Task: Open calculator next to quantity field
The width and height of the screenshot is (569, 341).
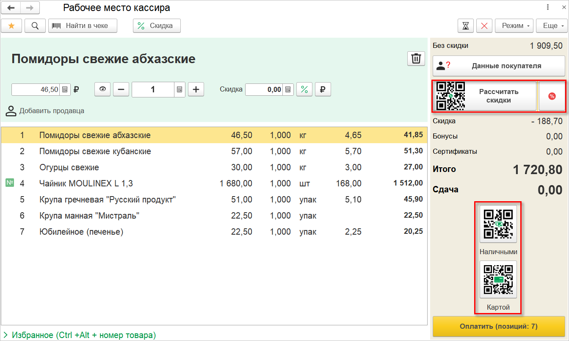Action: point(180,89)
